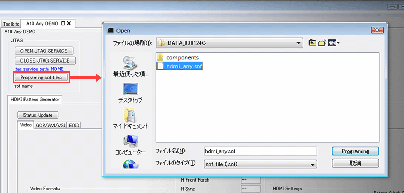Click the H Front Porch value field
Viewport: 404px width, 193px height.
tap(251, 180)
